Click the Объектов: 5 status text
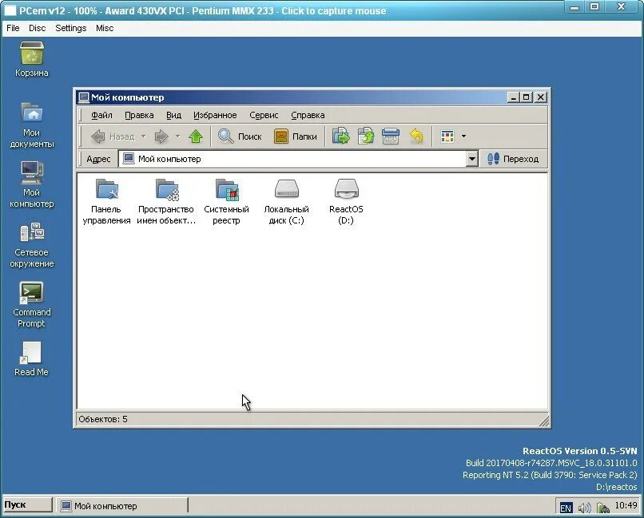This screenshot has width=644, height=518. (x=103, y=419)
